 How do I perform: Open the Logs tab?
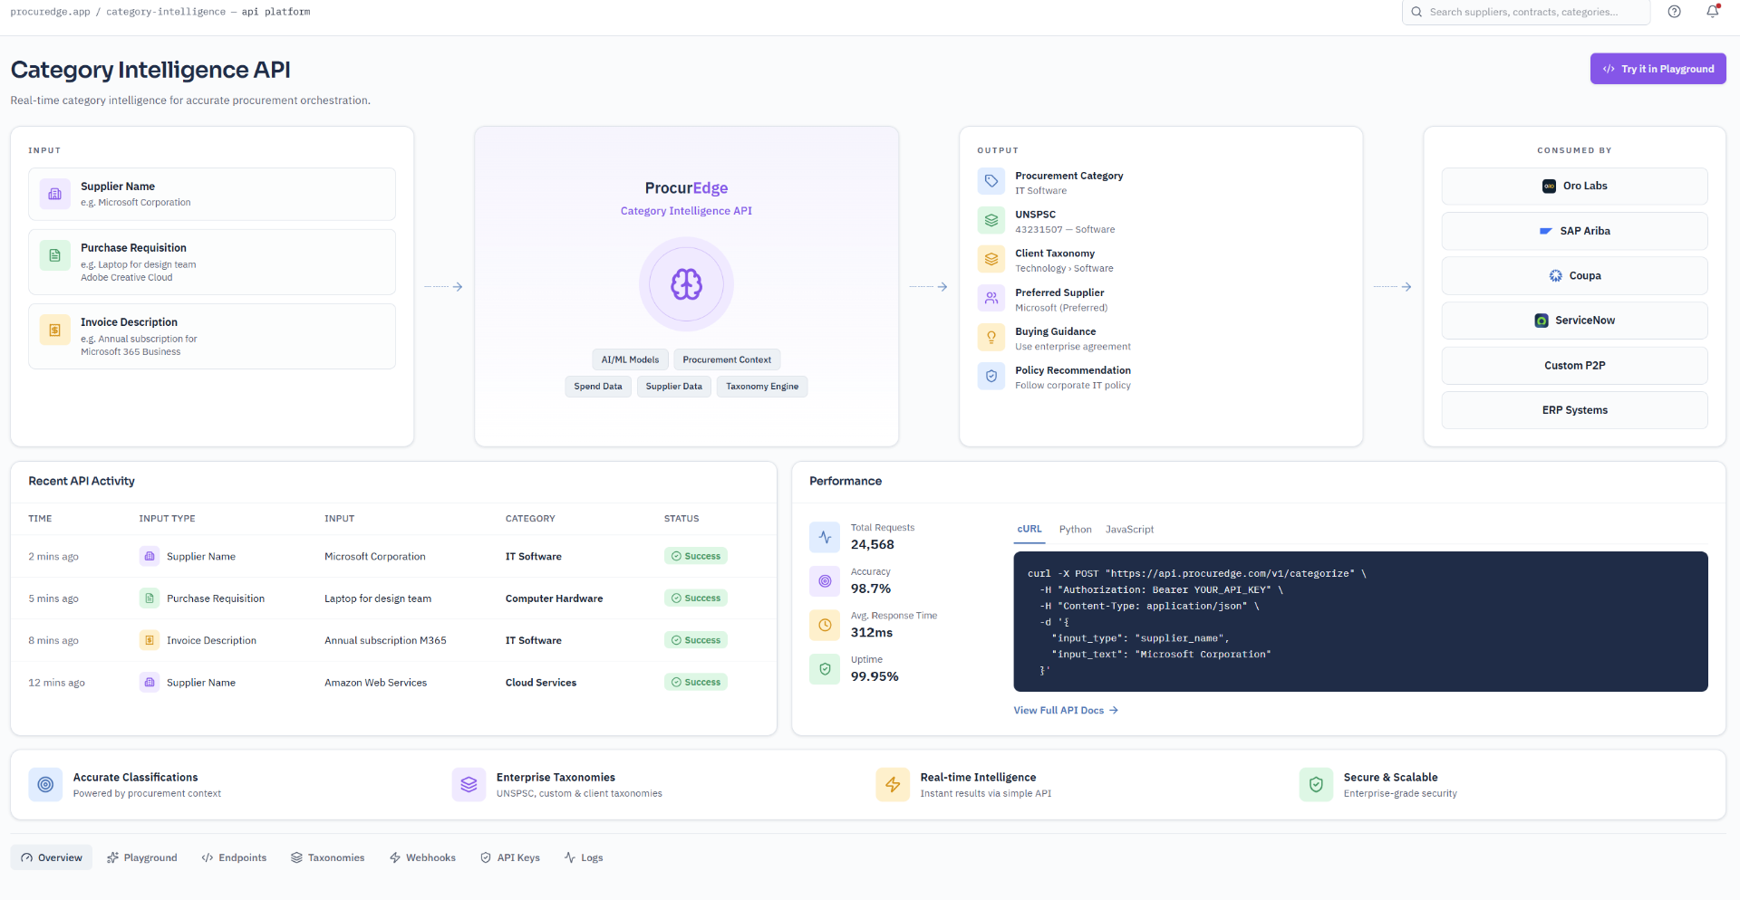584,857
